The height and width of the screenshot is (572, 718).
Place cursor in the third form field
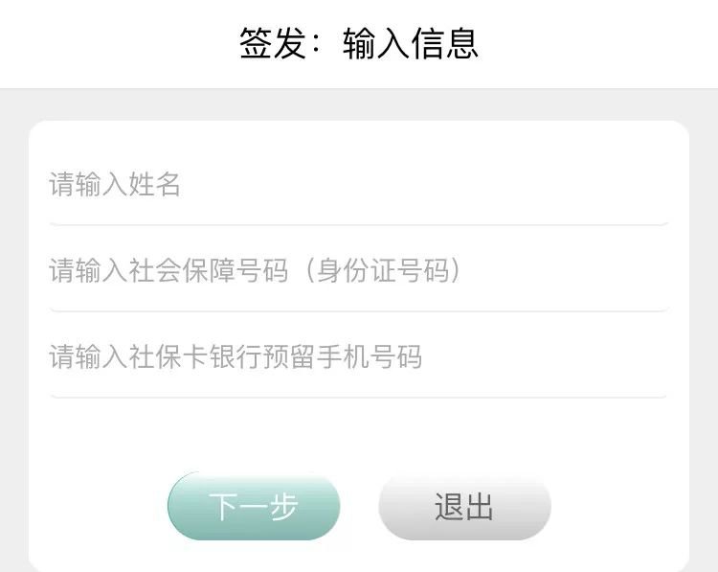[358, 357]
